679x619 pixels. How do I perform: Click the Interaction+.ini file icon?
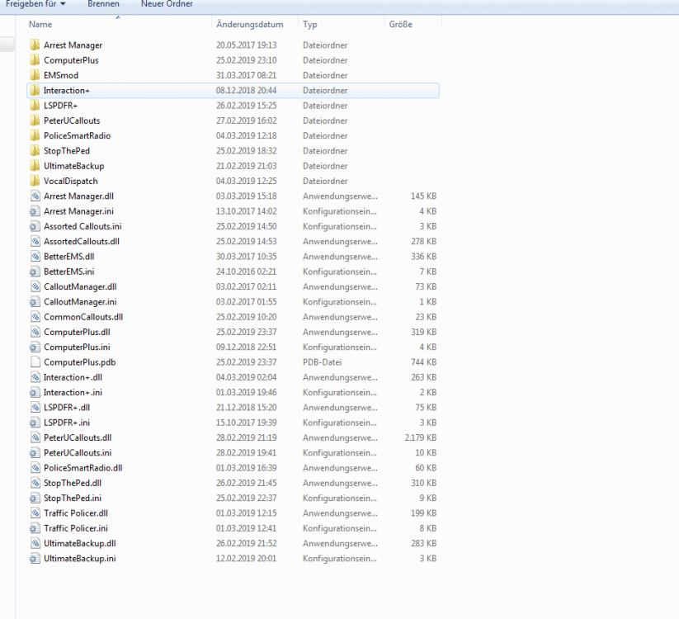[35, 393]
